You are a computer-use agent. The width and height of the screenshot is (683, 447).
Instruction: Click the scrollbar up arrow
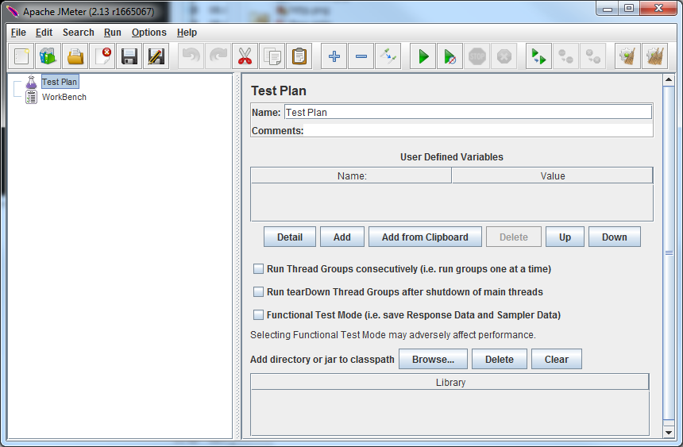pyautogui.click(x=668, y=79)
